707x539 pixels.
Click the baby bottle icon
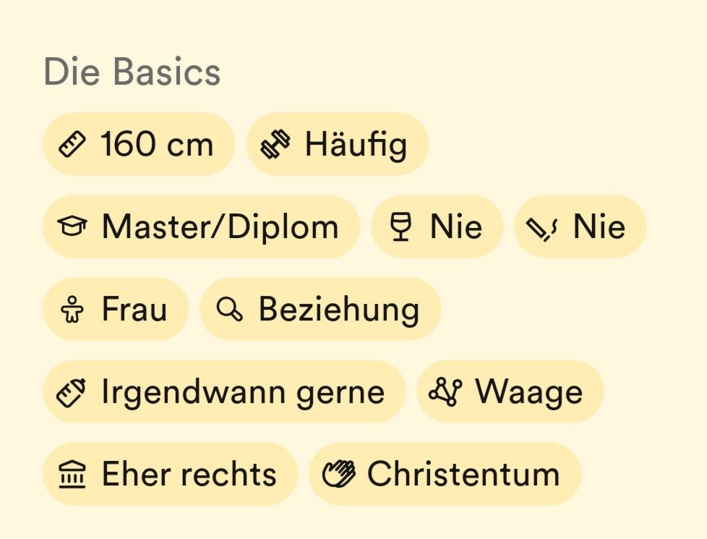click(72, 392)
